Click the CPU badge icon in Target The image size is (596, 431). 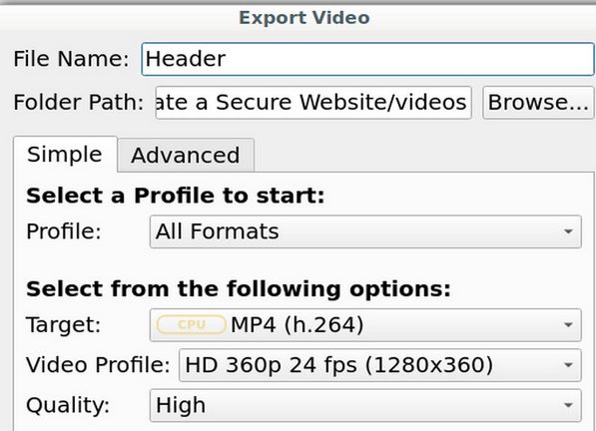tap(192, 325)
